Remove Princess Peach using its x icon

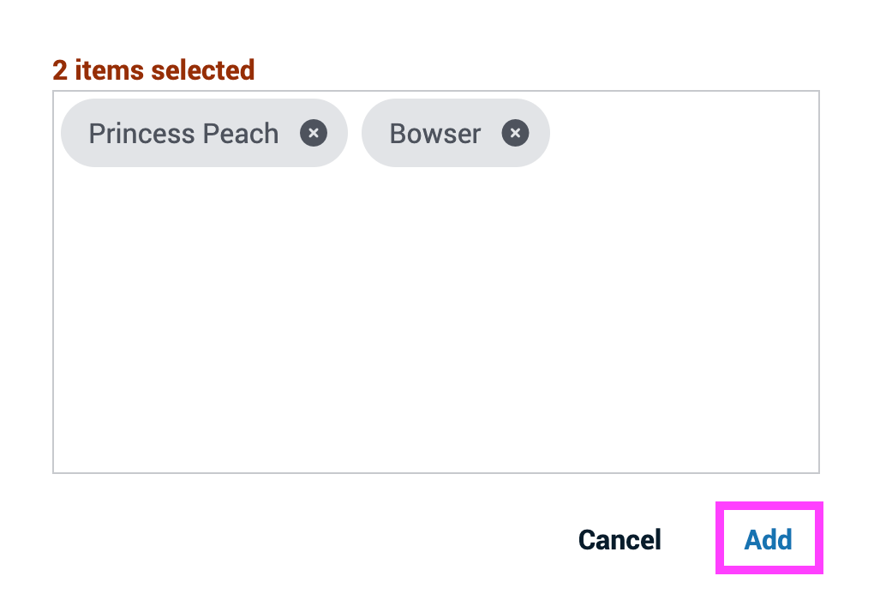click(314, 133)
